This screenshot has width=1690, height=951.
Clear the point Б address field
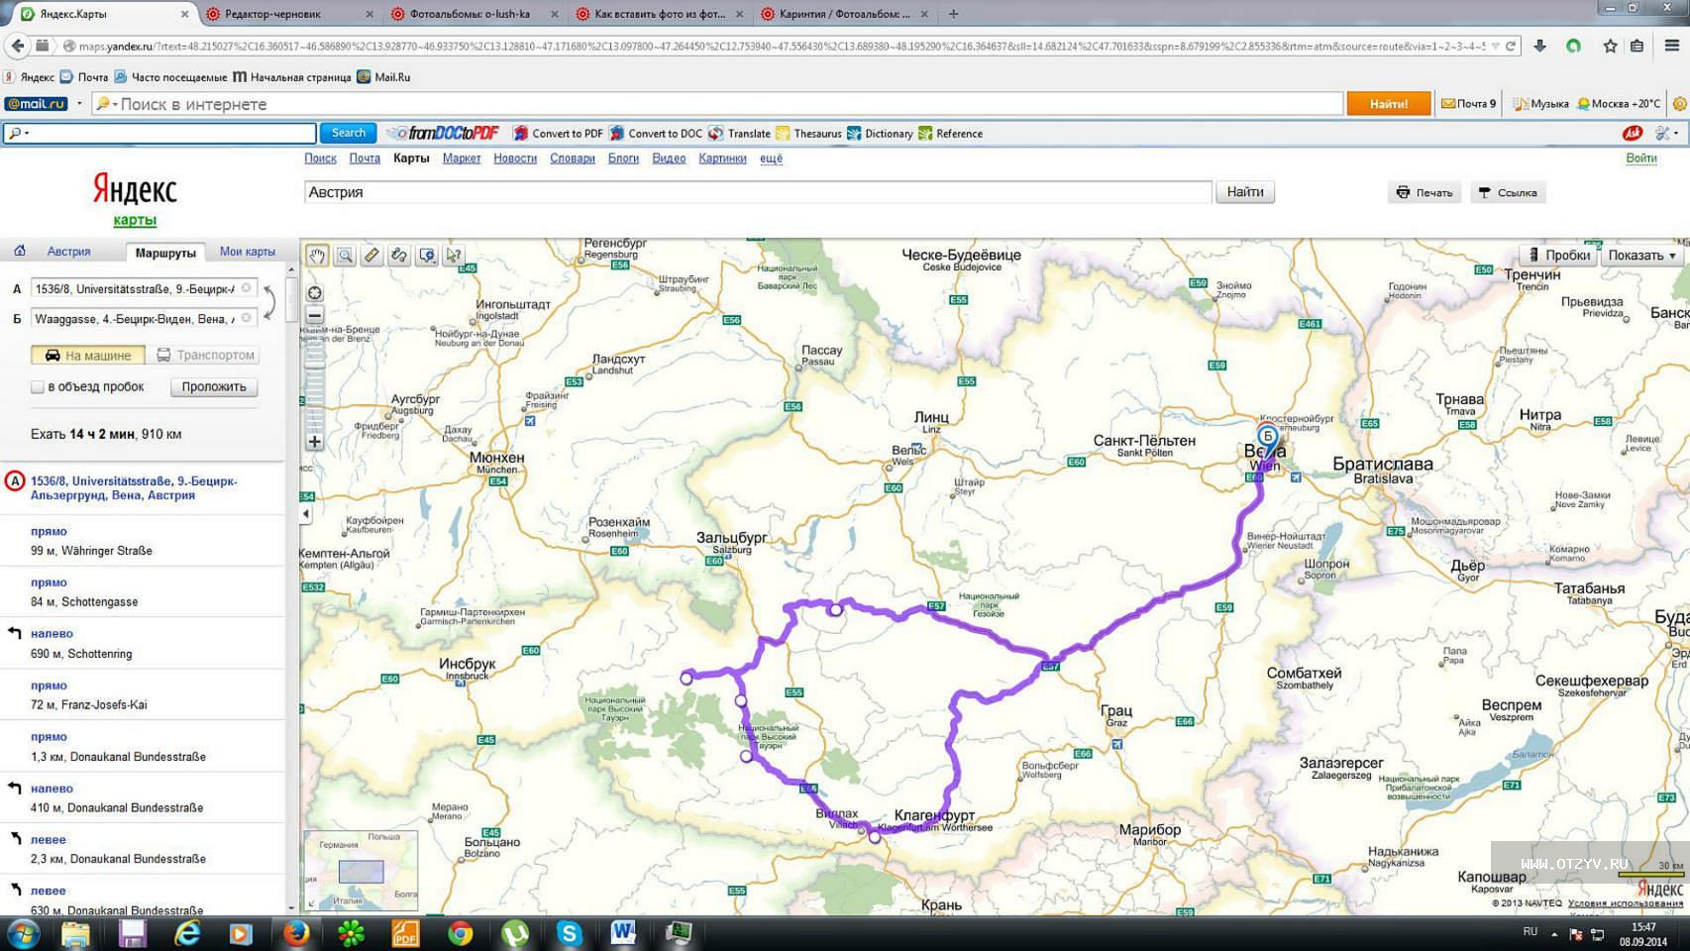point(247,318)
